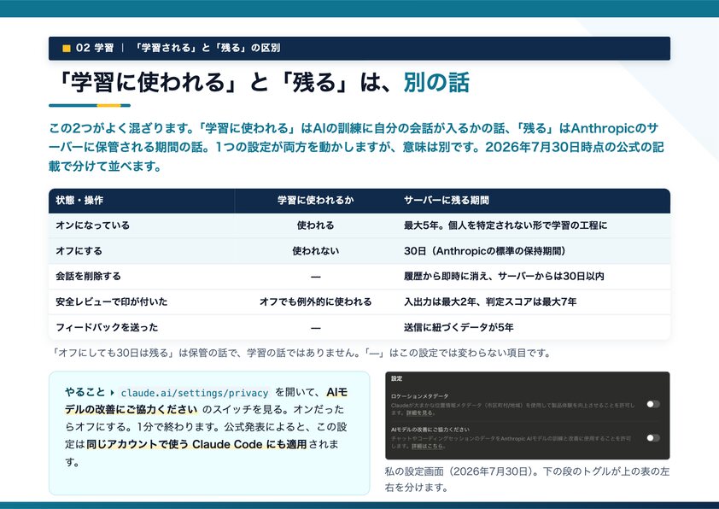This screenshot has height=509, width=719.
Task: Select the 学習に使われるか column header
Action: [x=315, y=201]
